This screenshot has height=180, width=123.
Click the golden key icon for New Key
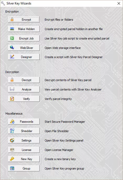(12, 159)
